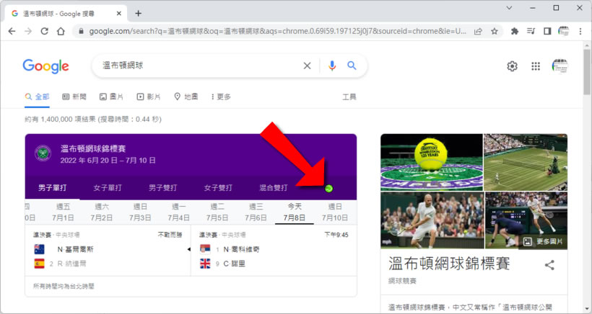592x314 pixels.
Task: Open a new browser tab
Action: pos(138,14)
